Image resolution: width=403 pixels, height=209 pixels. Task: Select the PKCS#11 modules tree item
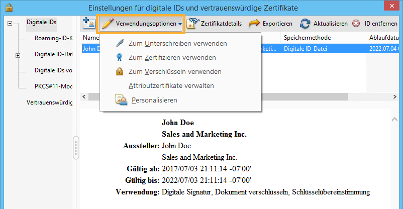(x=53, y=86)
